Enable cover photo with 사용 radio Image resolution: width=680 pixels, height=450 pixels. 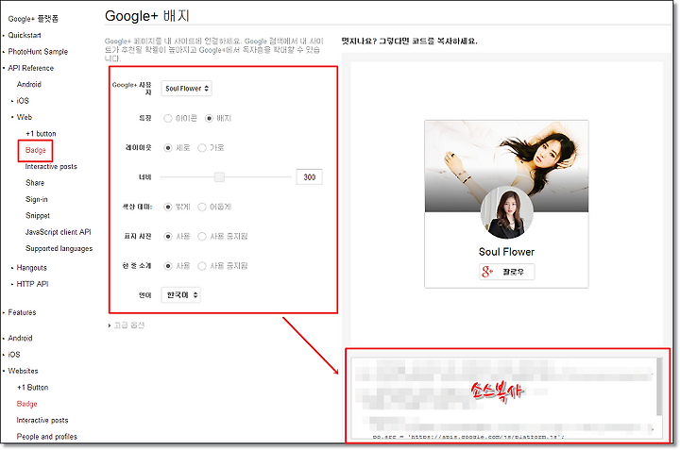click(168, 236)
